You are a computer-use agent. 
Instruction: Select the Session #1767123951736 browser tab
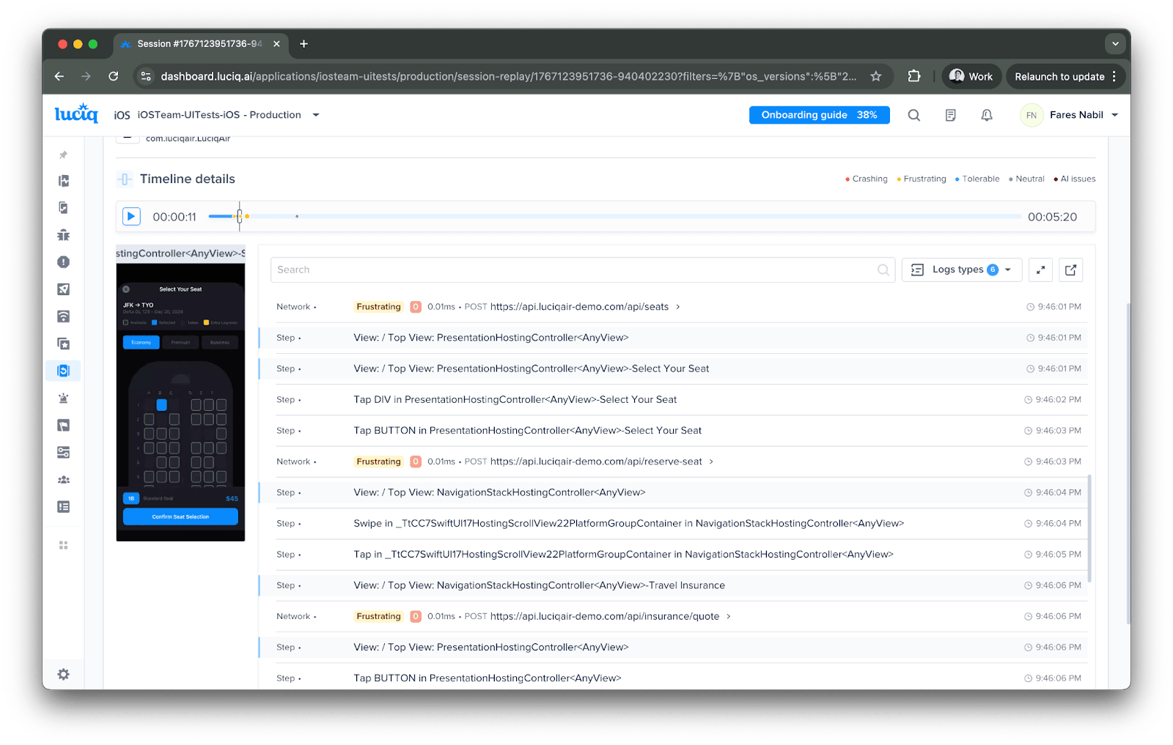coord(199,44)
